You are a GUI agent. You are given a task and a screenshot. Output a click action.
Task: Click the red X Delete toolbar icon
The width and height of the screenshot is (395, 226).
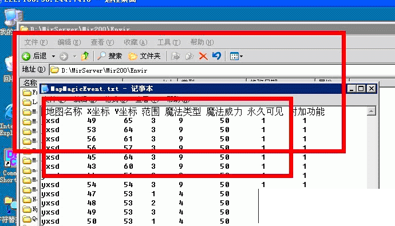point(203,56)
